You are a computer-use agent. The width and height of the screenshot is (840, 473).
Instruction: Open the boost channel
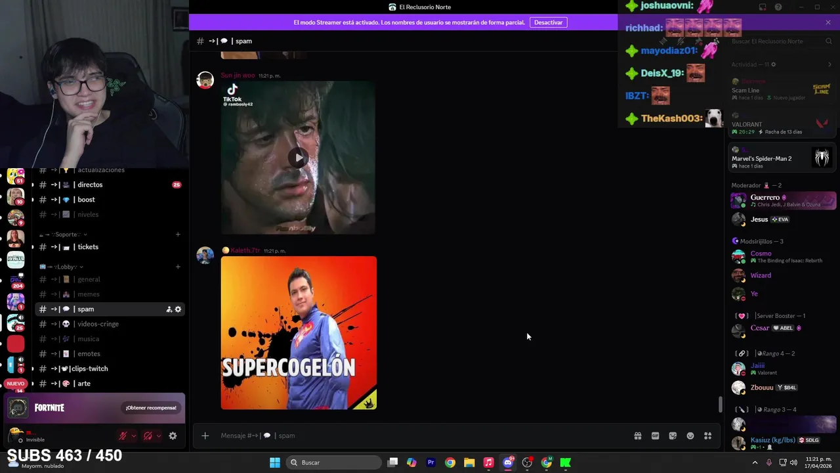(x=110, y=200)
